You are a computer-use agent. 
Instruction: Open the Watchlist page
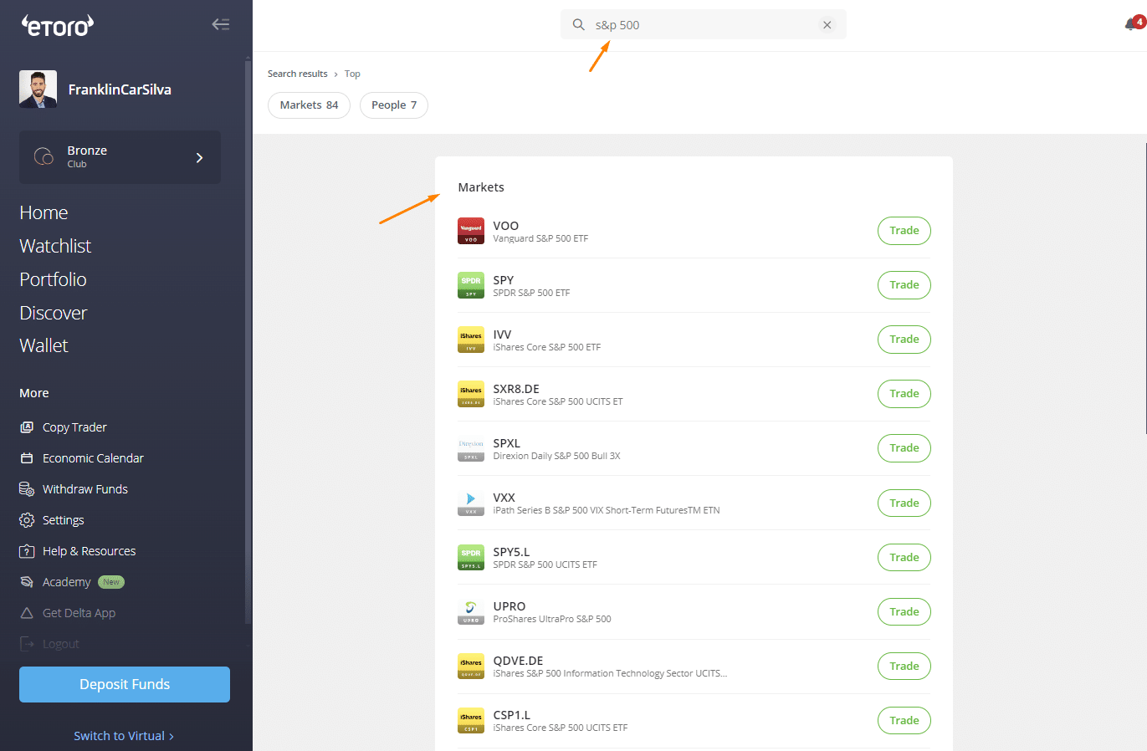coord(55,246)
